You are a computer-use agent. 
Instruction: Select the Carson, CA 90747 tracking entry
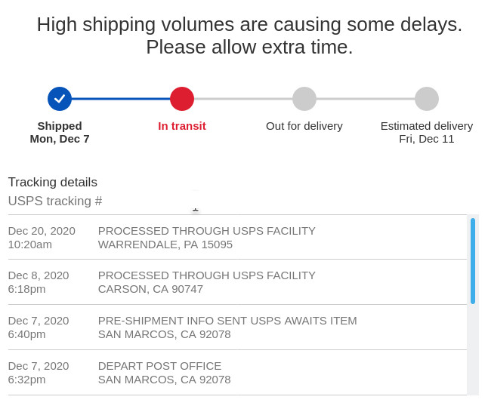click(x=206, y=282)
